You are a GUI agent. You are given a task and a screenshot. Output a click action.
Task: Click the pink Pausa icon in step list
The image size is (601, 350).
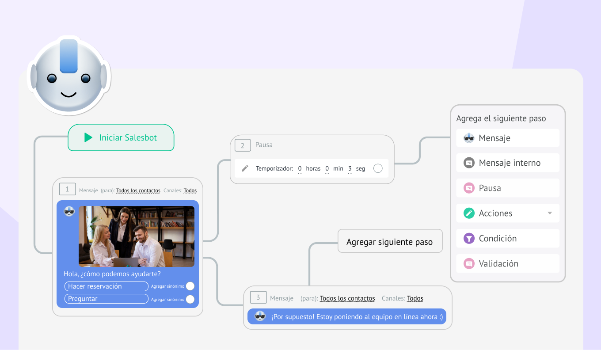tap(469, 188)
